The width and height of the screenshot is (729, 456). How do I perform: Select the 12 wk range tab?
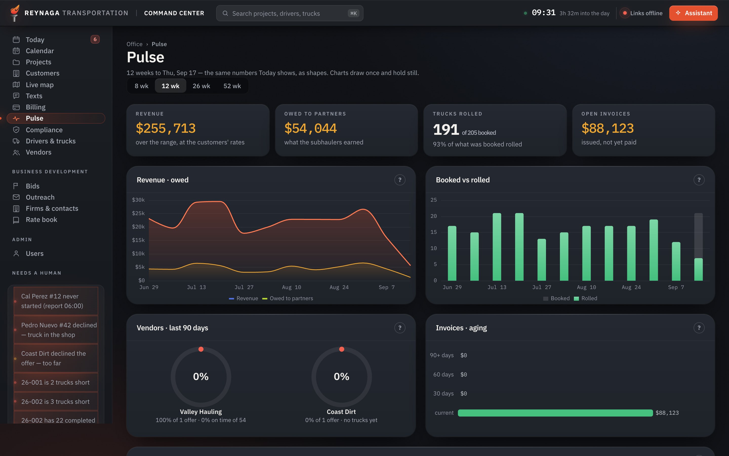[171, 86]
